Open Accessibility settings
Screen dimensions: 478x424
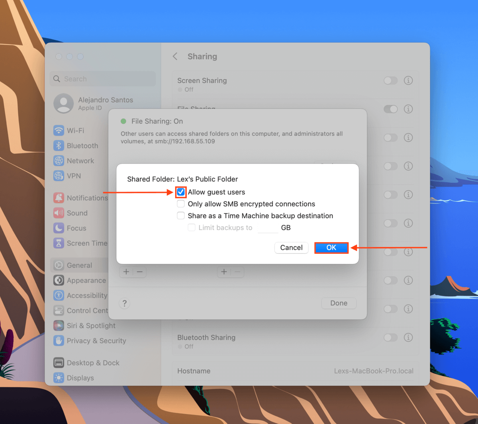(x=80, y=296)
